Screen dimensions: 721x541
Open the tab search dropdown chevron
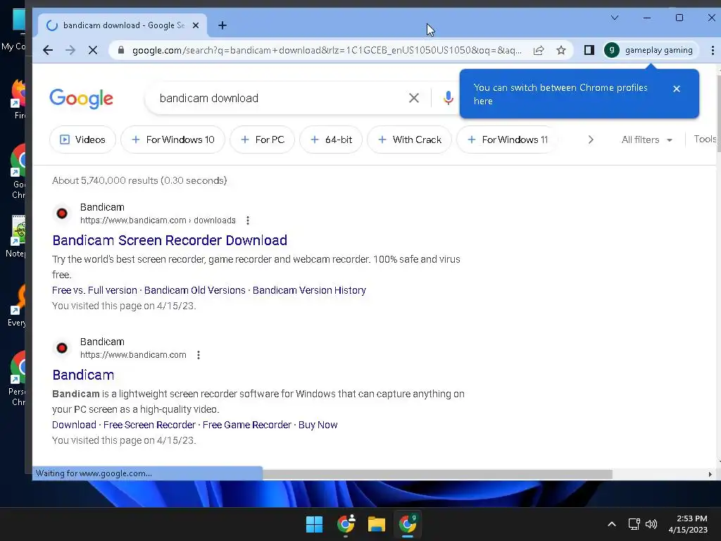[x=615, y=18]
